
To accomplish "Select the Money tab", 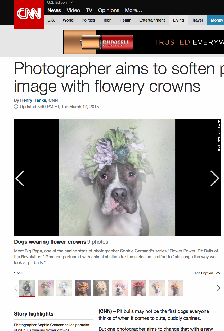I will [x=217, y=20].
